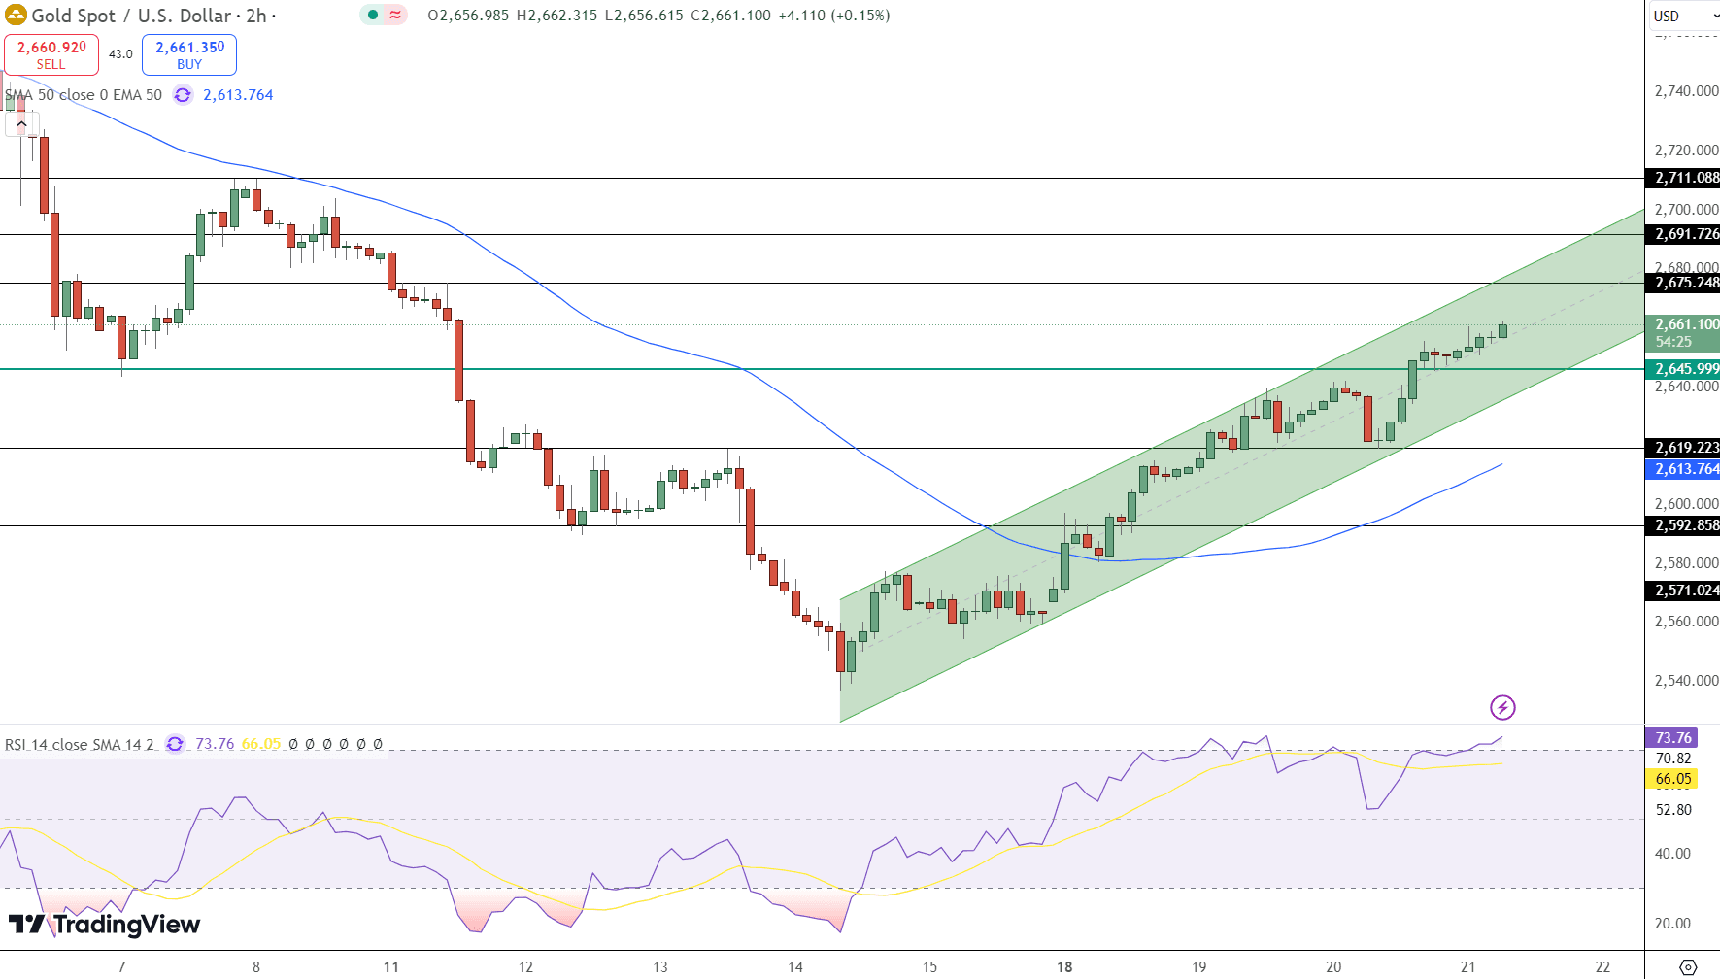Image resolution: width=1720 pixels, height=979 pixels.
Task: Click the date 11 on time axis
Action: tap(390, 966)
